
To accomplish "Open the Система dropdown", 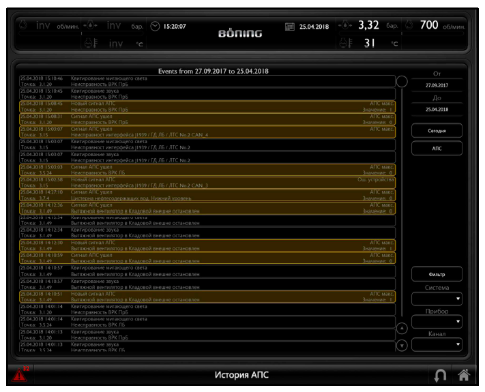I will pyautogui.click(x=437, y=299).
